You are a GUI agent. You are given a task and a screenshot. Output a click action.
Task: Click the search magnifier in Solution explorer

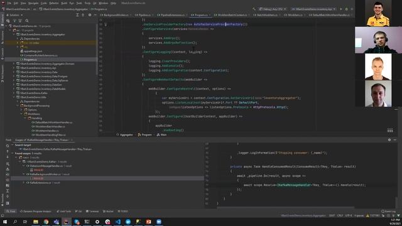(x=27, y=21)
